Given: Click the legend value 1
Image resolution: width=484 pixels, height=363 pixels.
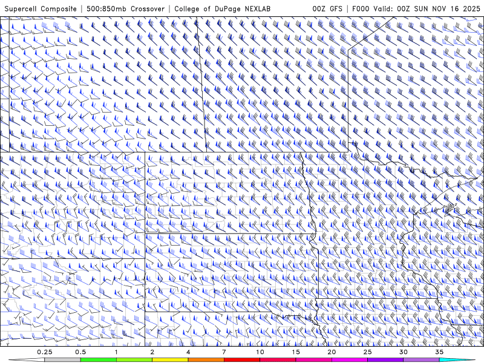Looking at the screenshot, I should click(x=116, y=352).
